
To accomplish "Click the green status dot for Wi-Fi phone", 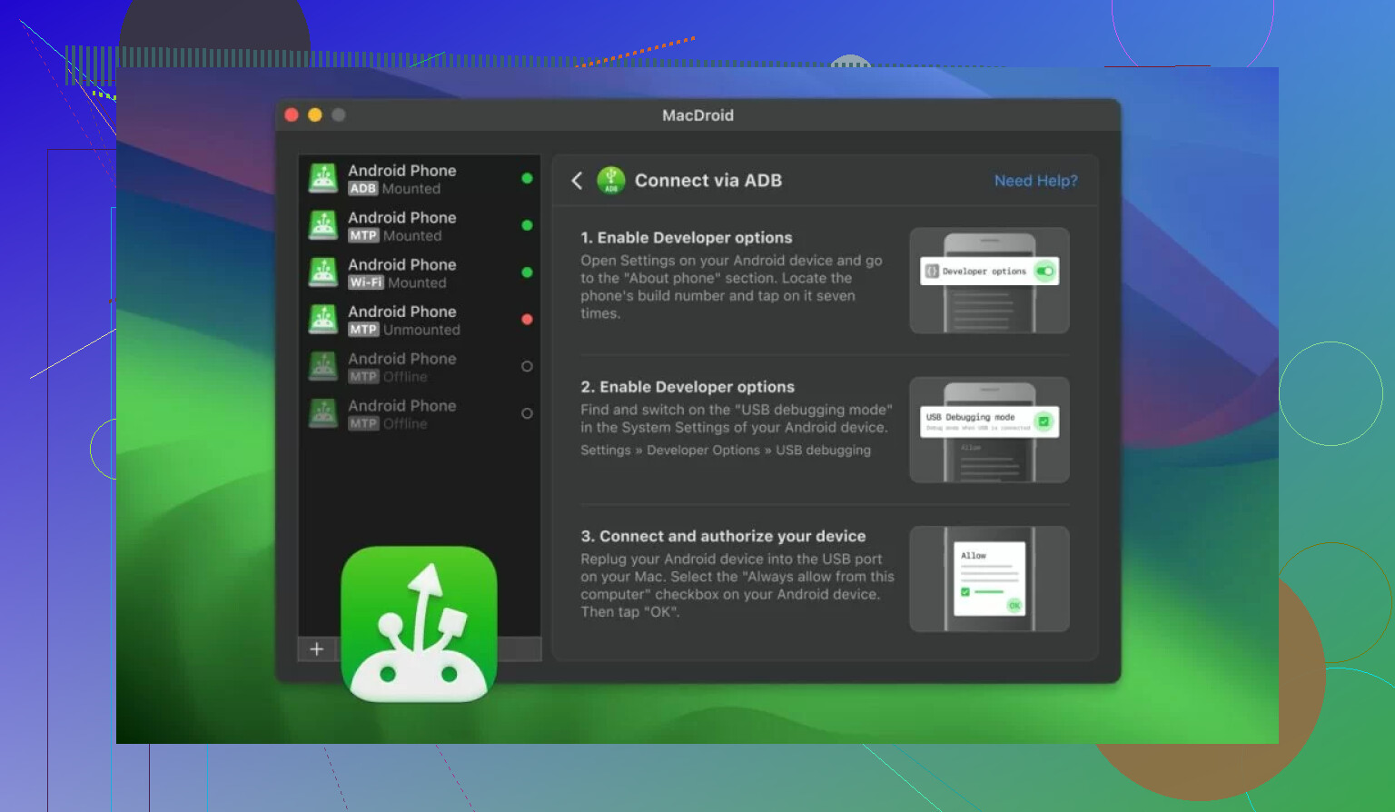I will (527, 272).
